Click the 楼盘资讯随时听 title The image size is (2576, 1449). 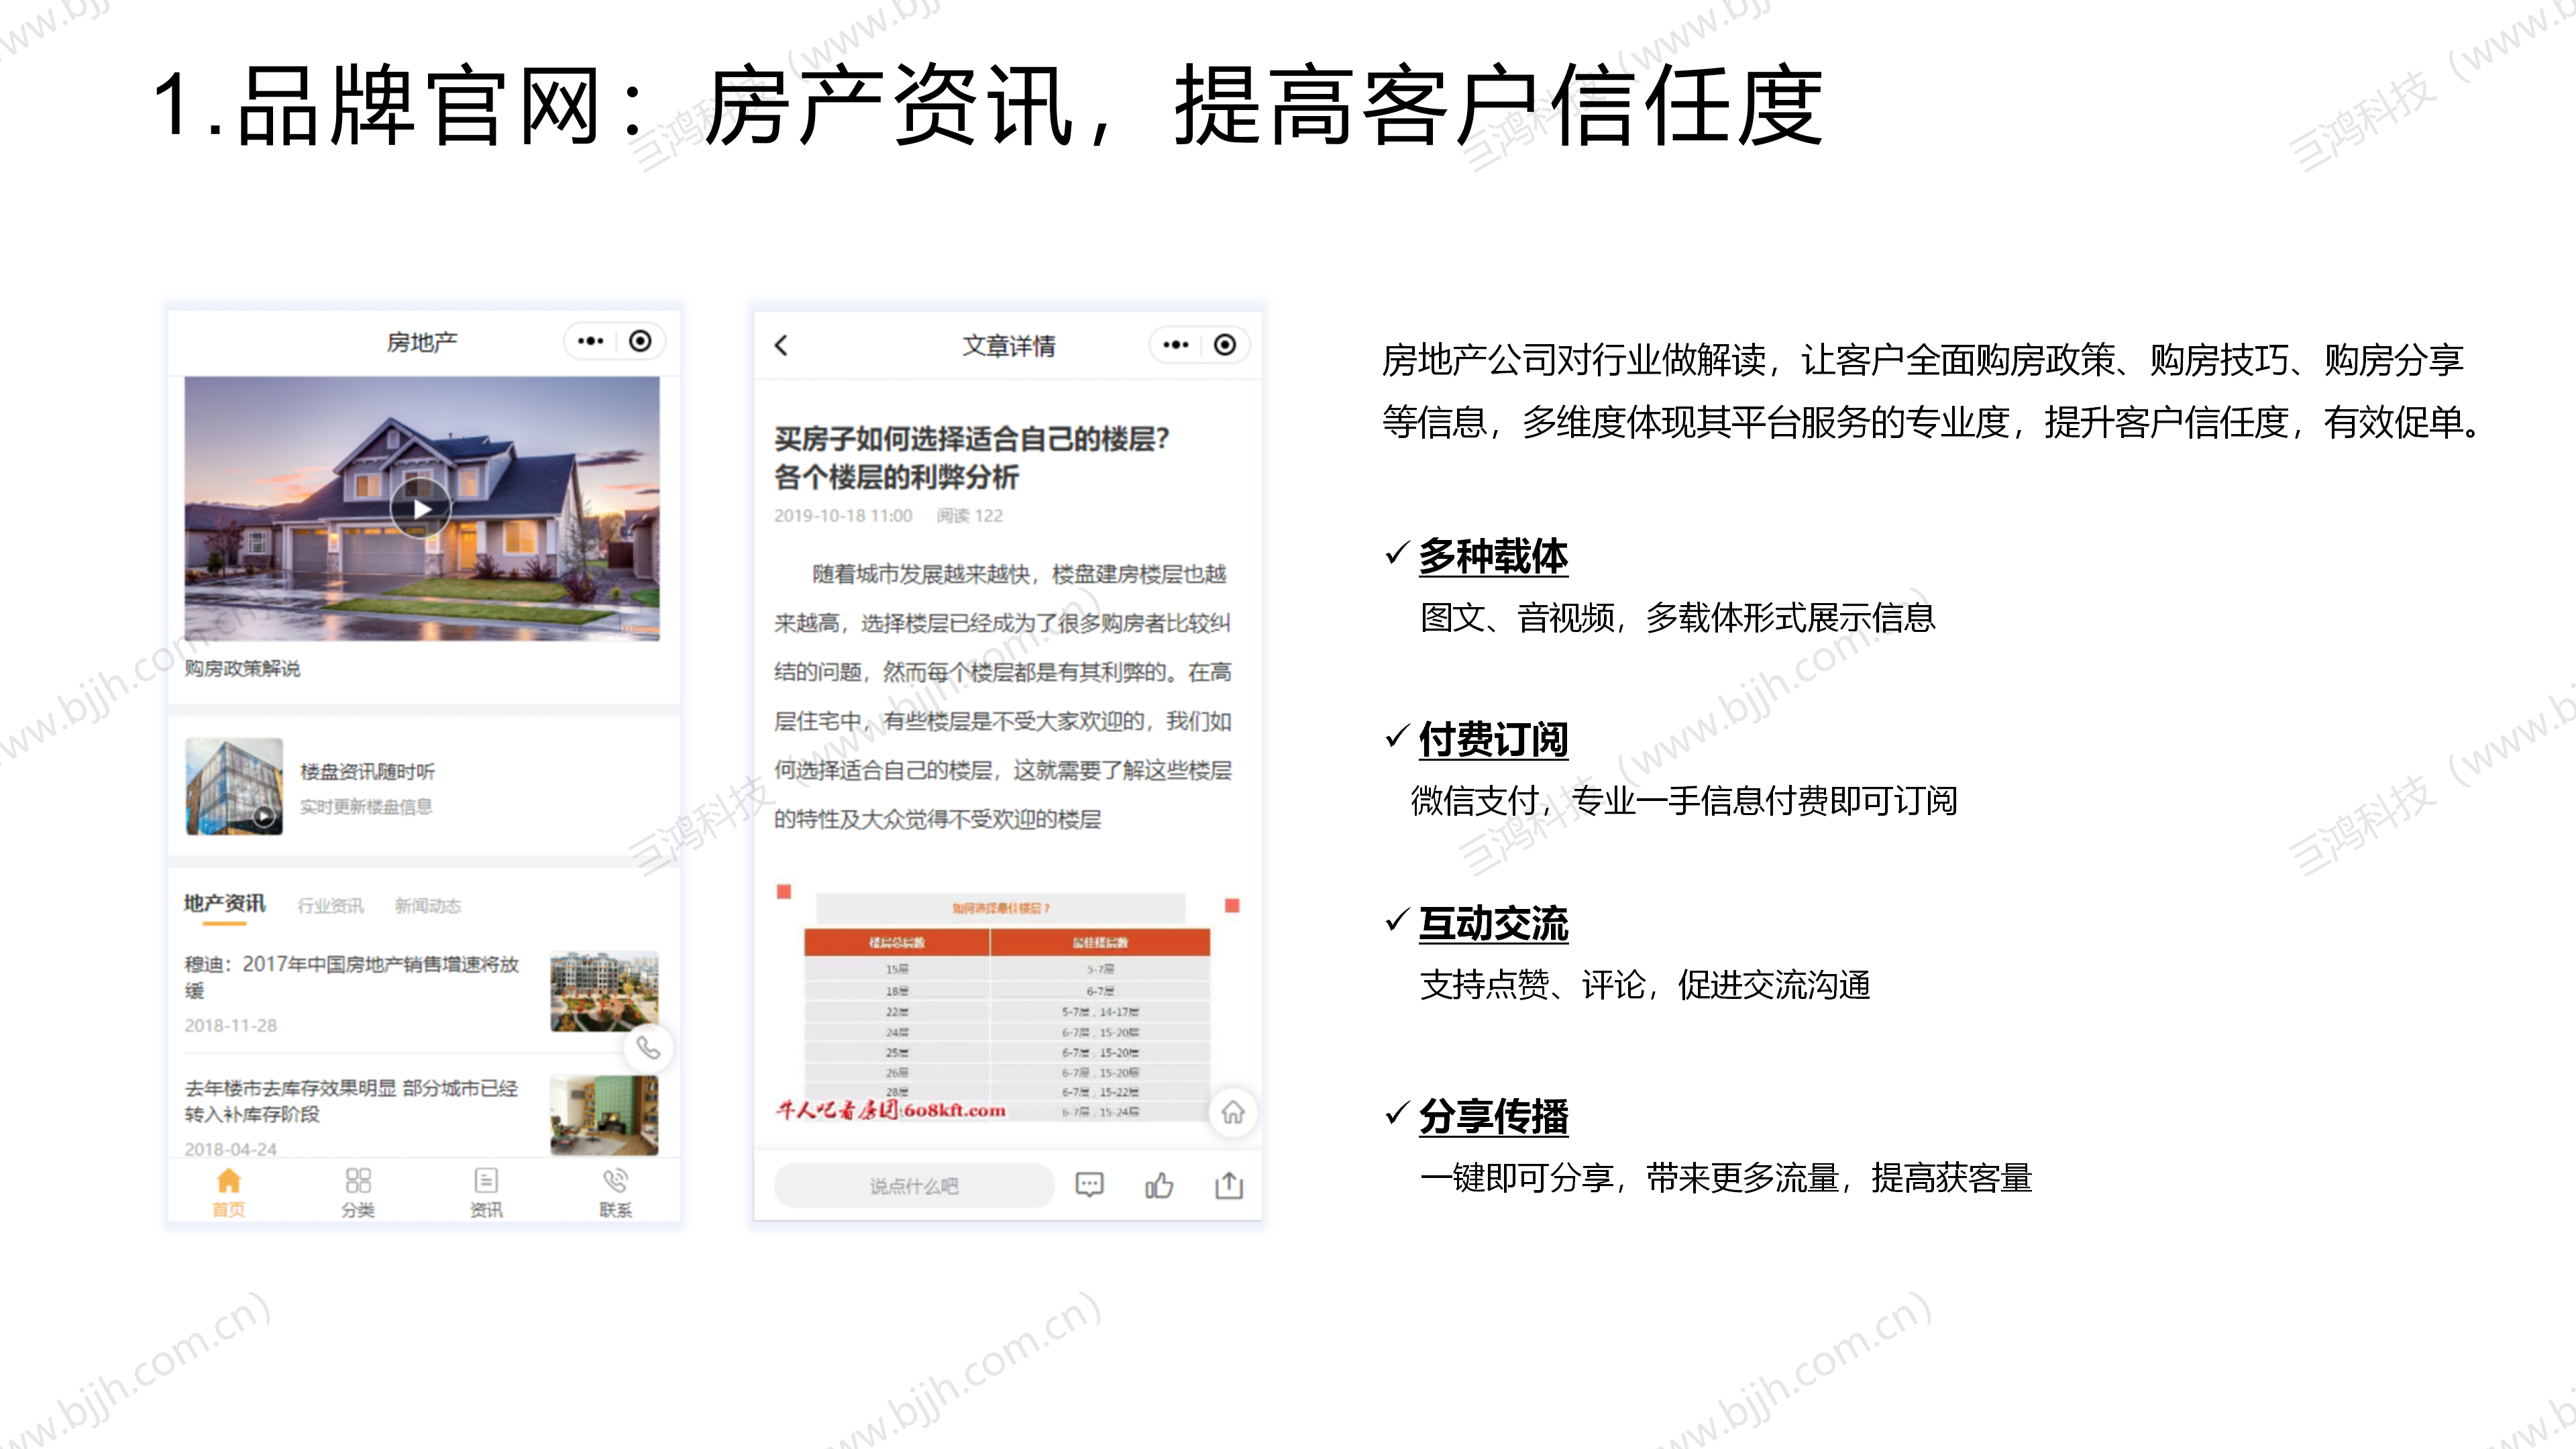tap(368, 771)
